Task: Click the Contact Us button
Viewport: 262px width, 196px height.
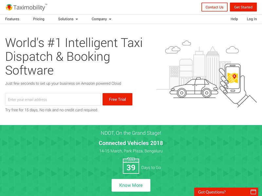Action: pos(215,7)
